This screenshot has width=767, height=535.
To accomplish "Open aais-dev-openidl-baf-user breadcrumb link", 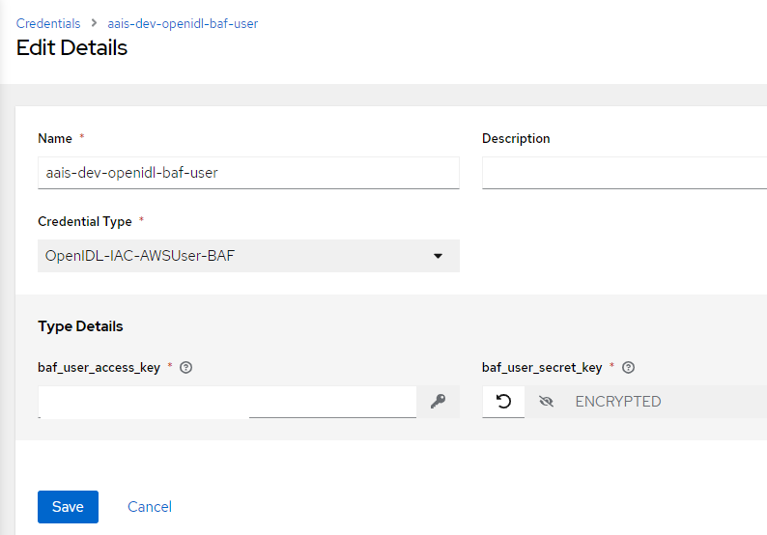I will (x=183, y=23).
